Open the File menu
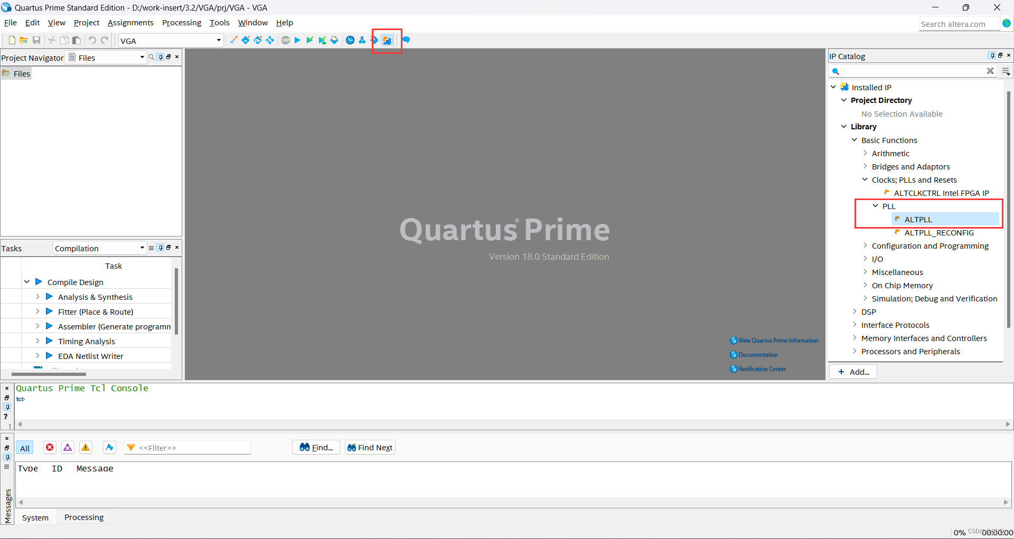Image resolution: width=1014 pixels, height=539 pixels. click(x=11, y=23)
